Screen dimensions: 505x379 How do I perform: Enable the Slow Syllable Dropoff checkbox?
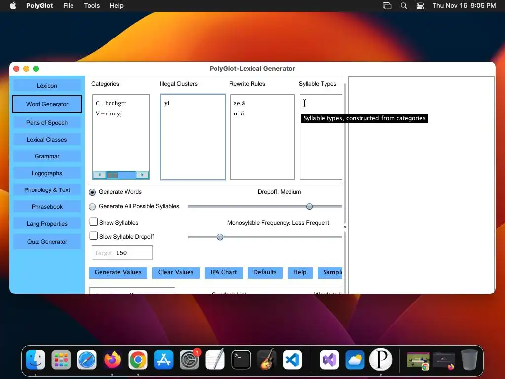(x=93, y=236)
